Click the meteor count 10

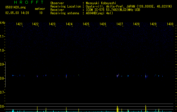(41, 13)
